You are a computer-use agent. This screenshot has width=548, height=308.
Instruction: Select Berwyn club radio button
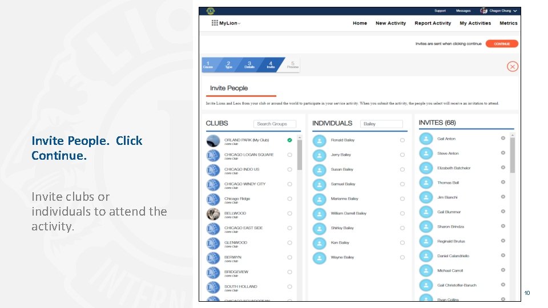[x=290, y=257]
